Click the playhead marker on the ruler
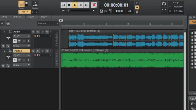Viewport: 196px width, 110px height. tap(61, 21)
